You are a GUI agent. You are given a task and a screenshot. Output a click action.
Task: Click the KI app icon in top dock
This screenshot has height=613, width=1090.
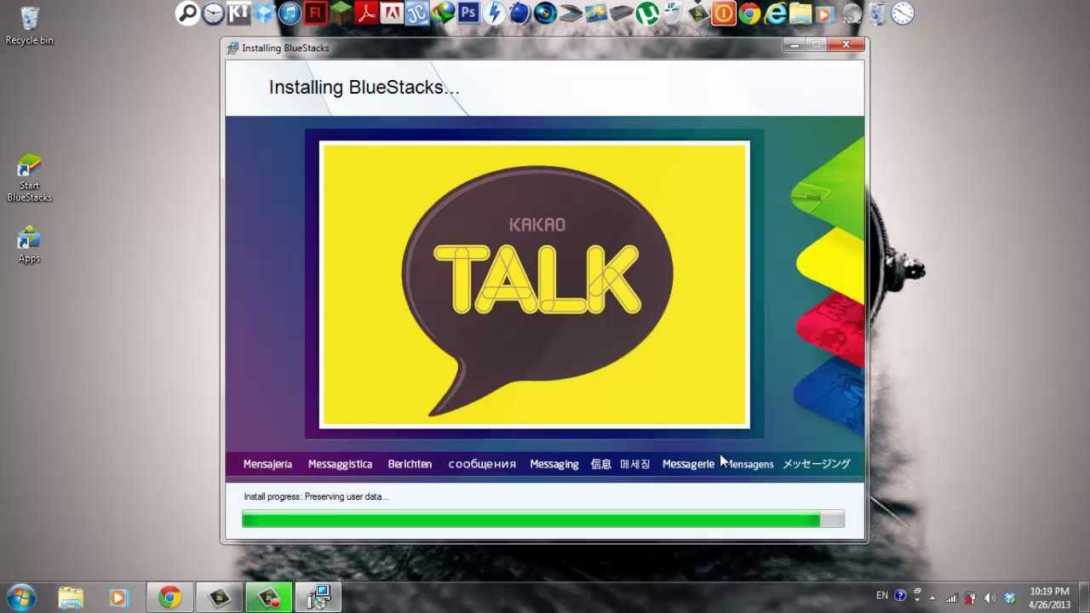pos(238,13)
